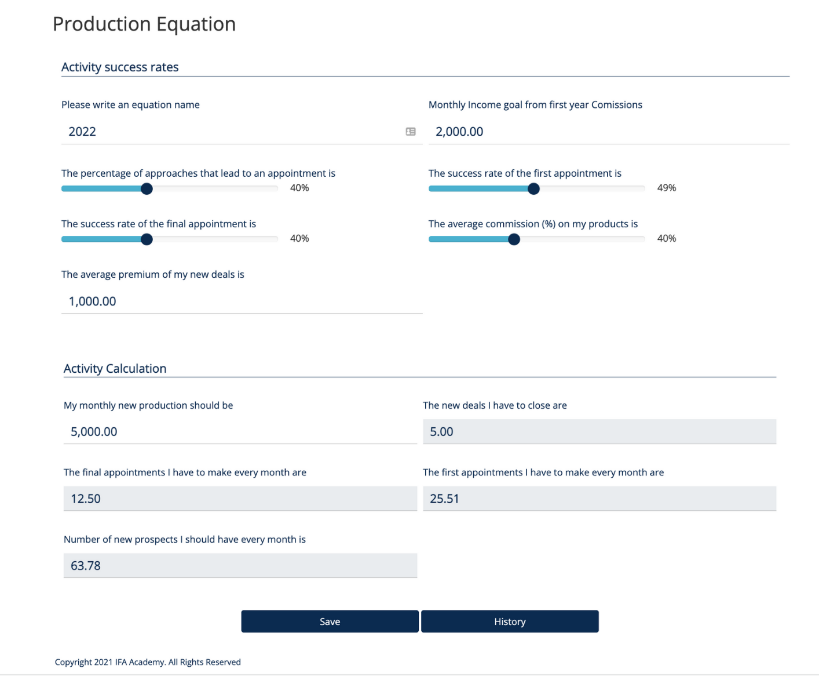The image size is (819, 676).
Task: Click the final appointment success rate slider handle
Action: (x=147, y=239)
